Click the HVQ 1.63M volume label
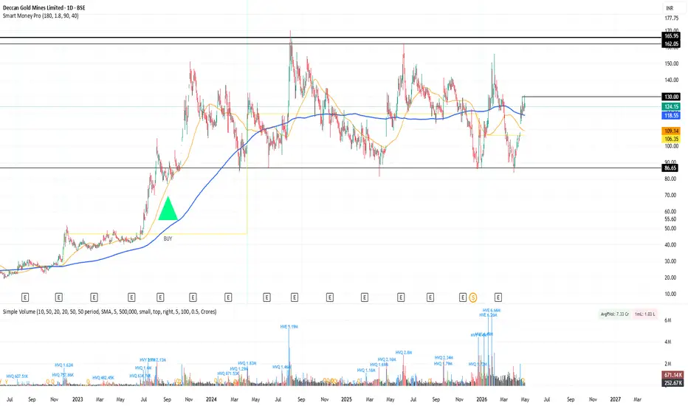Viewport: 688px width, 406px height. point(63,365)
